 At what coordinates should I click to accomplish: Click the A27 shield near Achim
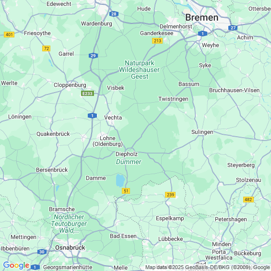233,28
